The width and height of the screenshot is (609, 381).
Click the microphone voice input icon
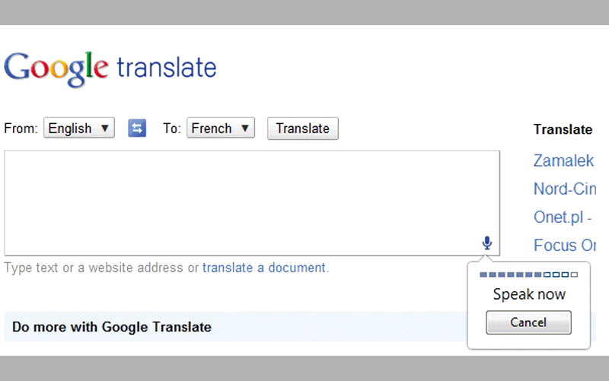point(487,243)
